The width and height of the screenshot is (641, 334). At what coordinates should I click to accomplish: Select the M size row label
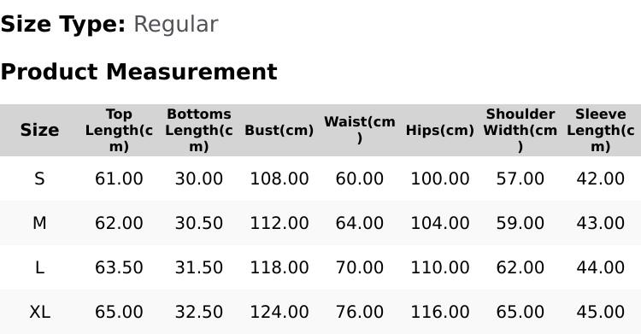(39, 223)
